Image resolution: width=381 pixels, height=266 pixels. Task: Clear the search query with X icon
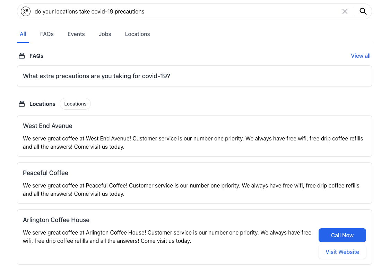coord(345,11)
